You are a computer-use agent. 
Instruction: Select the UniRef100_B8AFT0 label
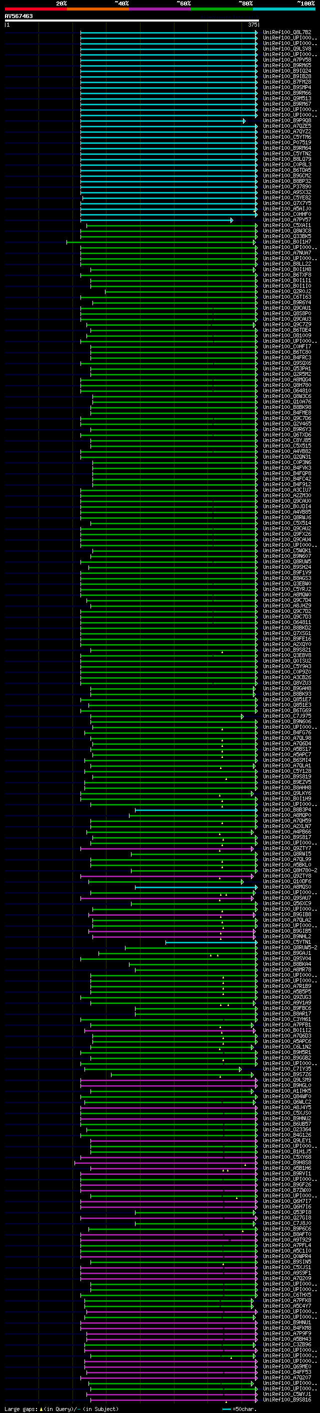tap(287, 1234)
